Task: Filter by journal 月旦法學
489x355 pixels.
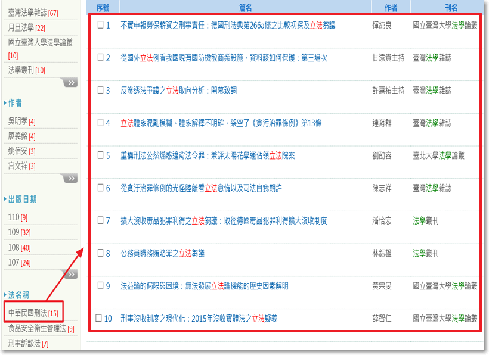Action: [x=21, y=28]
